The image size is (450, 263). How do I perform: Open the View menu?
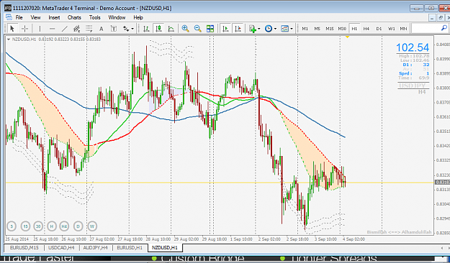point(35,17)
